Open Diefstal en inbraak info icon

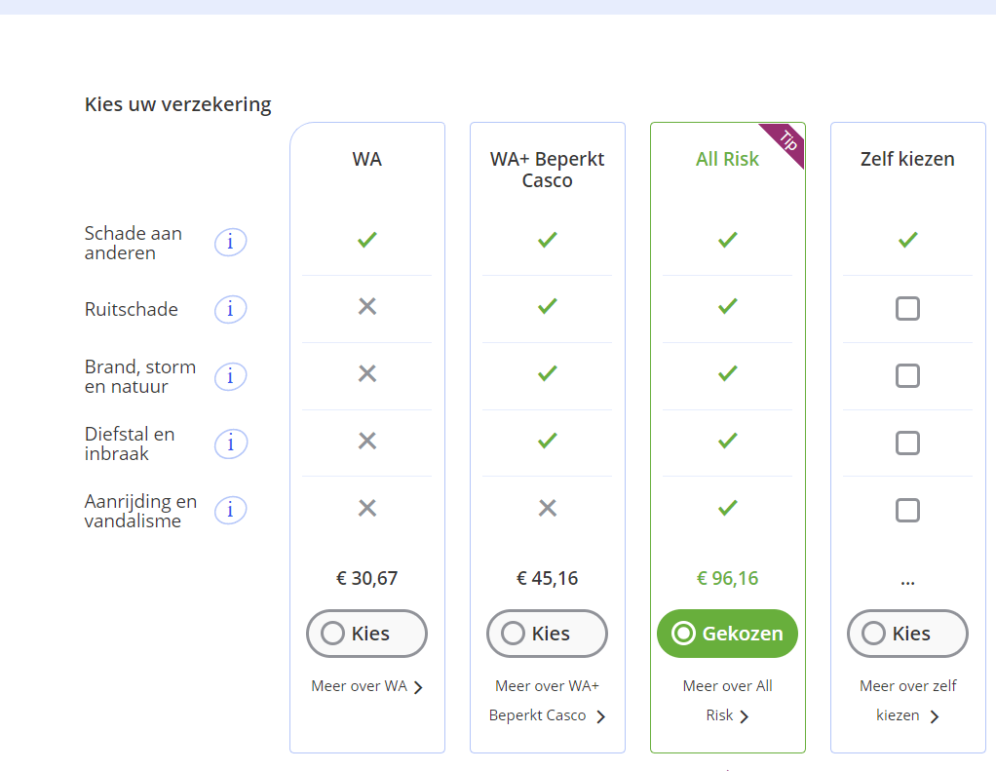pos(230,443)
